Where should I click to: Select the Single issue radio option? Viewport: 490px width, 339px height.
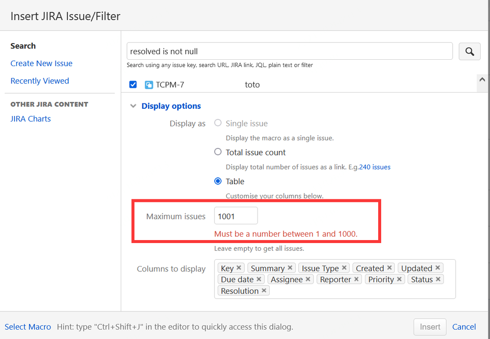pyautogui.click(x=218, y=123)
